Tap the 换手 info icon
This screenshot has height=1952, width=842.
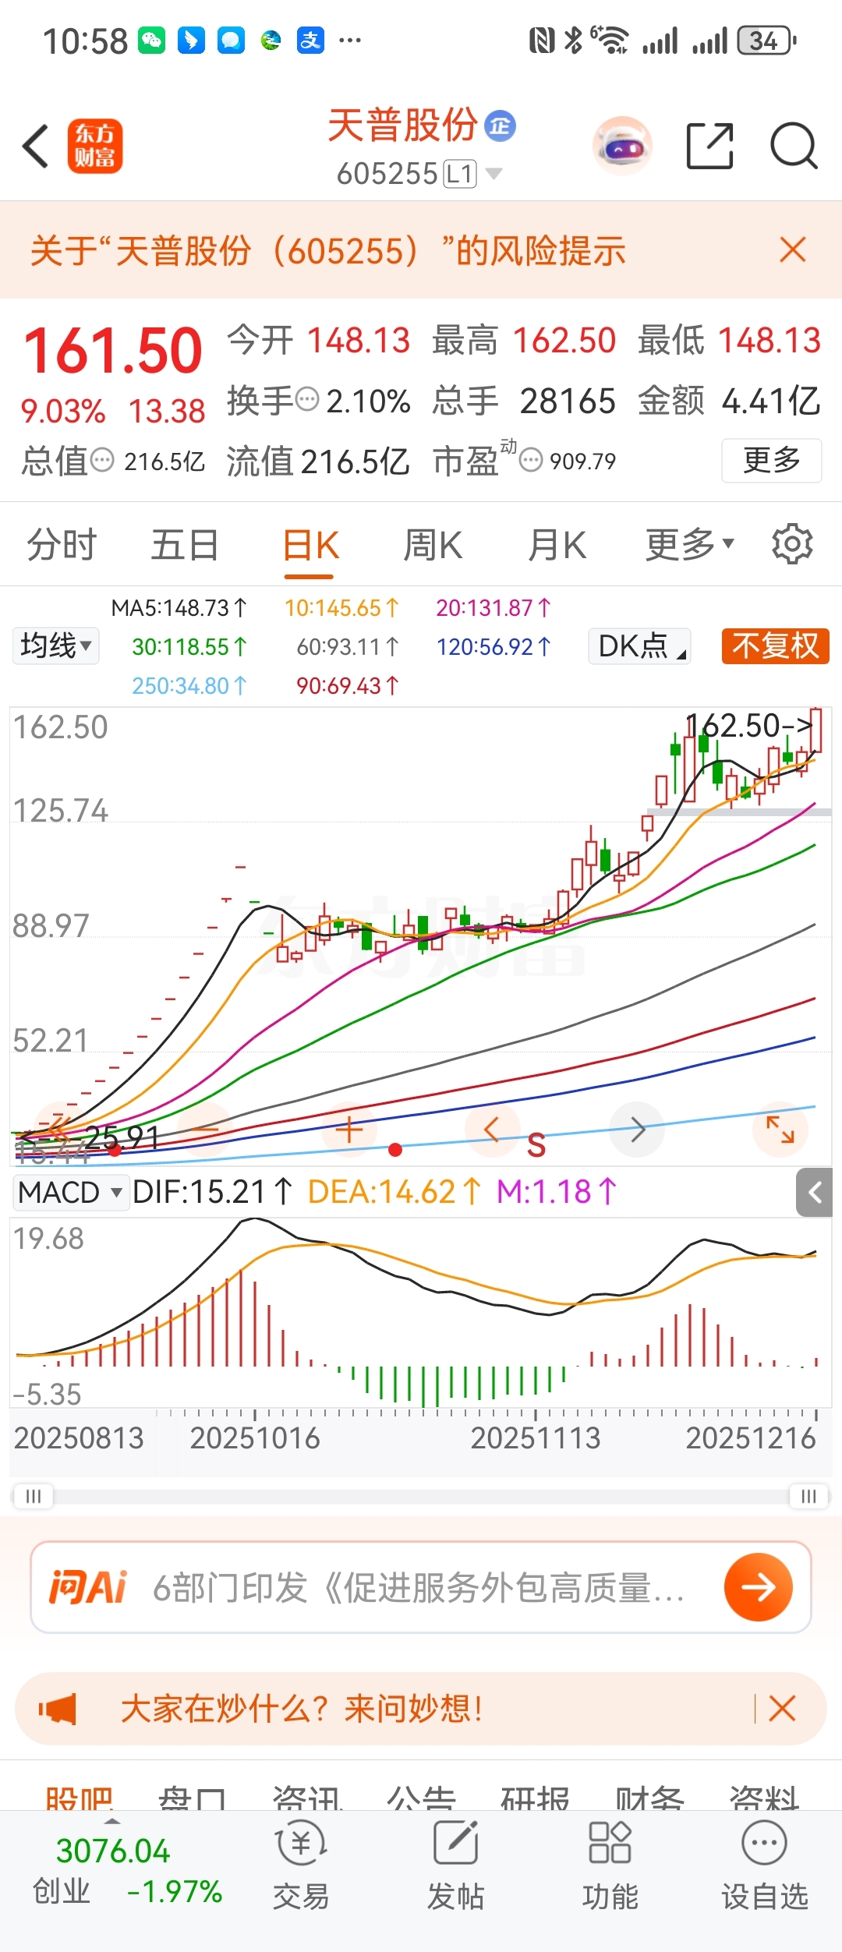coord(308,401)
